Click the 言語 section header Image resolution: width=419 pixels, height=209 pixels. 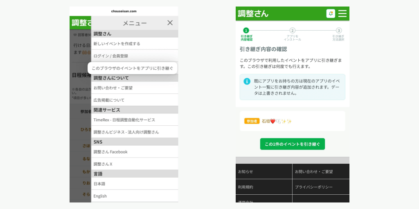(135, 174)
